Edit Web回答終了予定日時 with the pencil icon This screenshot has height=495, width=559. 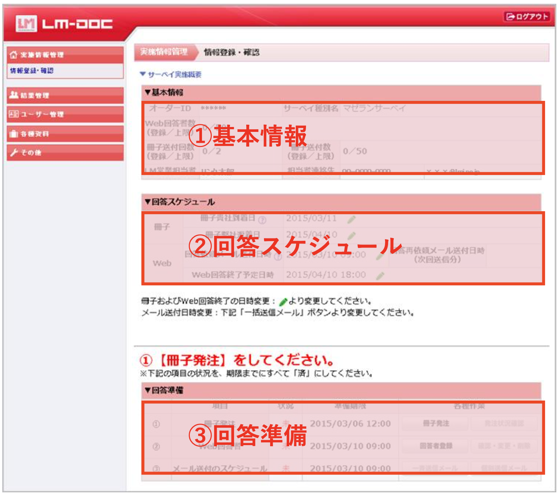(380, 276)
